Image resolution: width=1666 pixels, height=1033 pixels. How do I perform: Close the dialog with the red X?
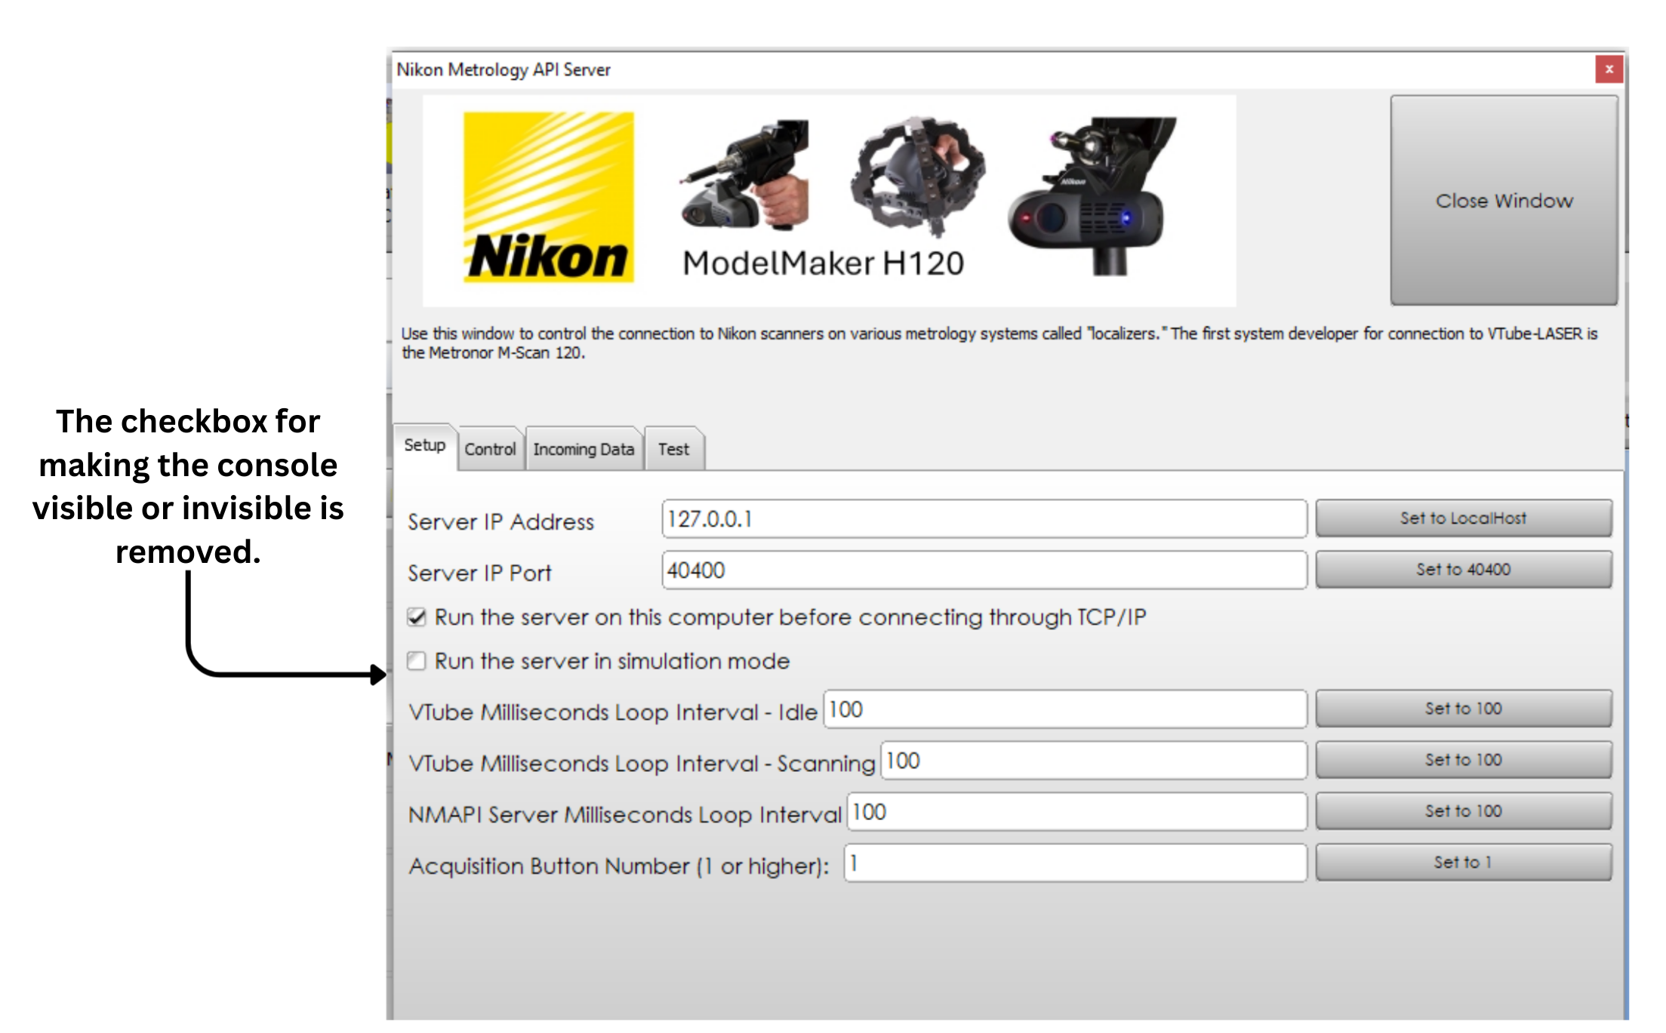click(1609, 69)
